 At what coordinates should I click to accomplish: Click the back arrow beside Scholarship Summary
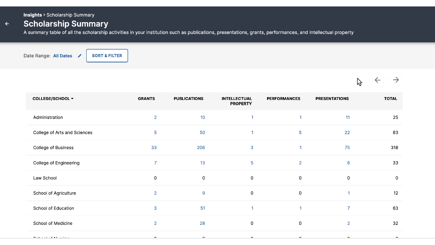coord(7,24)
